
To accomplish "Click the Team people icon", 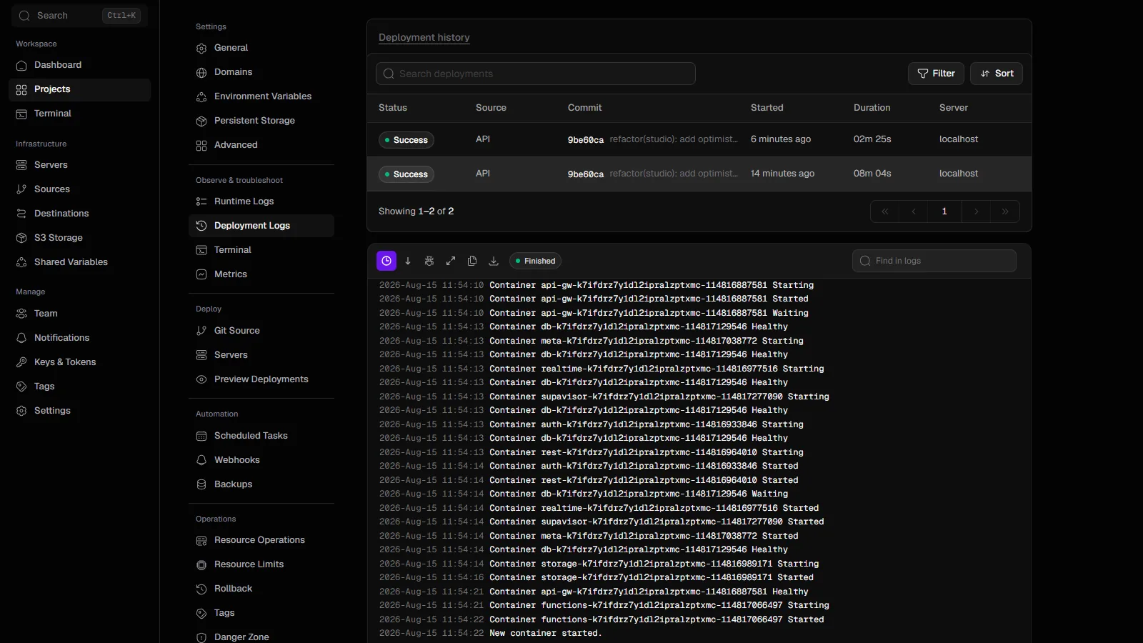I will point(21,314).
